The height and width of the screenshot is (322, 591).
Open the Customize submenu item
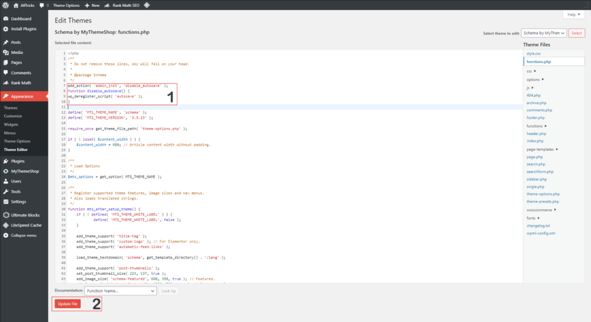[x=13, y=116]
